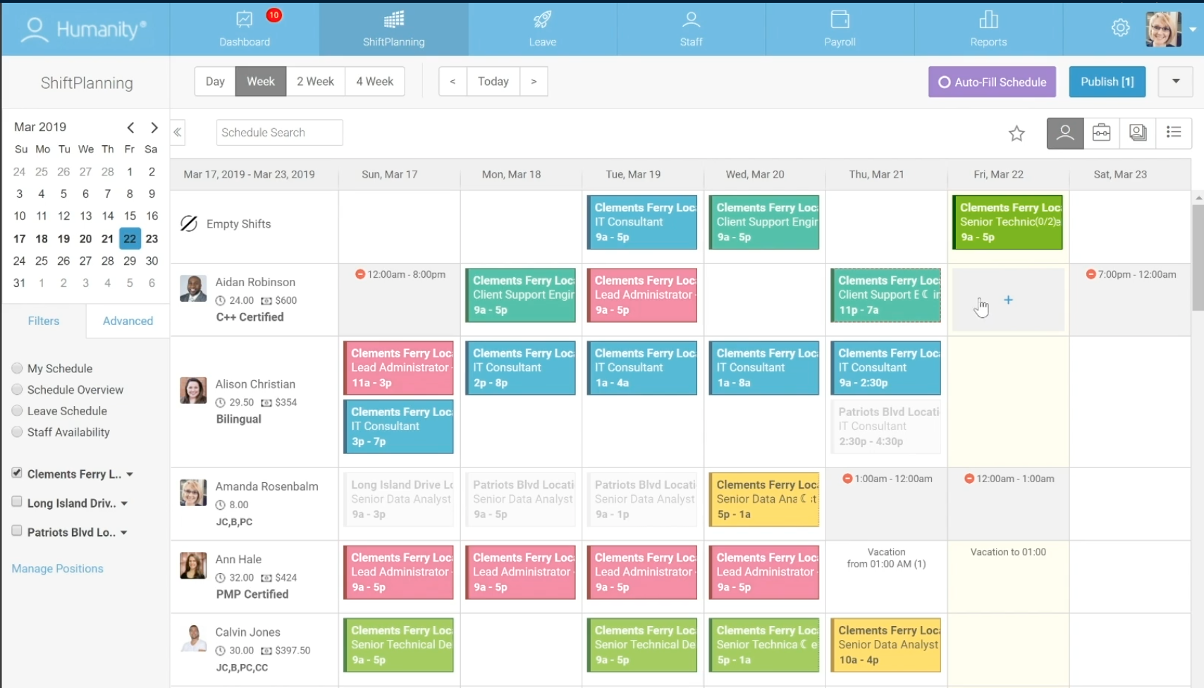Collapse sidebar with double-chevron icon

[x=178, y=132]
